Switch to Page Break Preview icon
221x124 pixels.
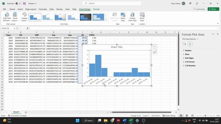pyautogui.click(x=192, y=116)
